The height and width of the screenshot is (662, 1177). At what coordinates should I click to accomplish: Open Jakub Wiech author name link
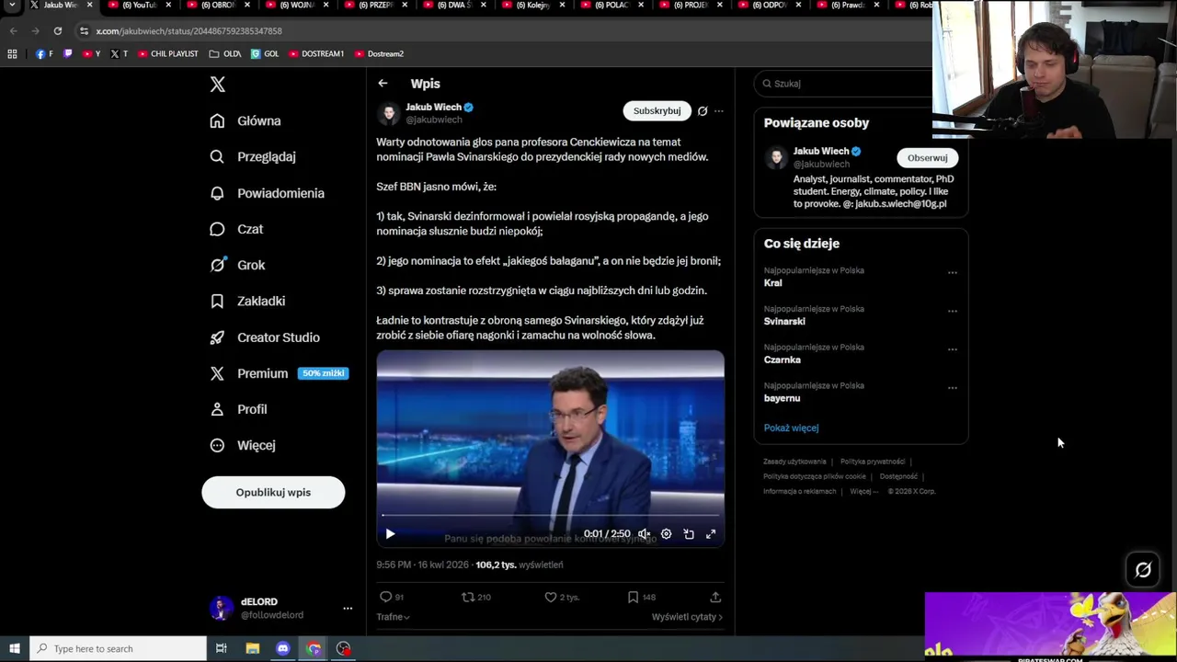click(x=433, y=107)
